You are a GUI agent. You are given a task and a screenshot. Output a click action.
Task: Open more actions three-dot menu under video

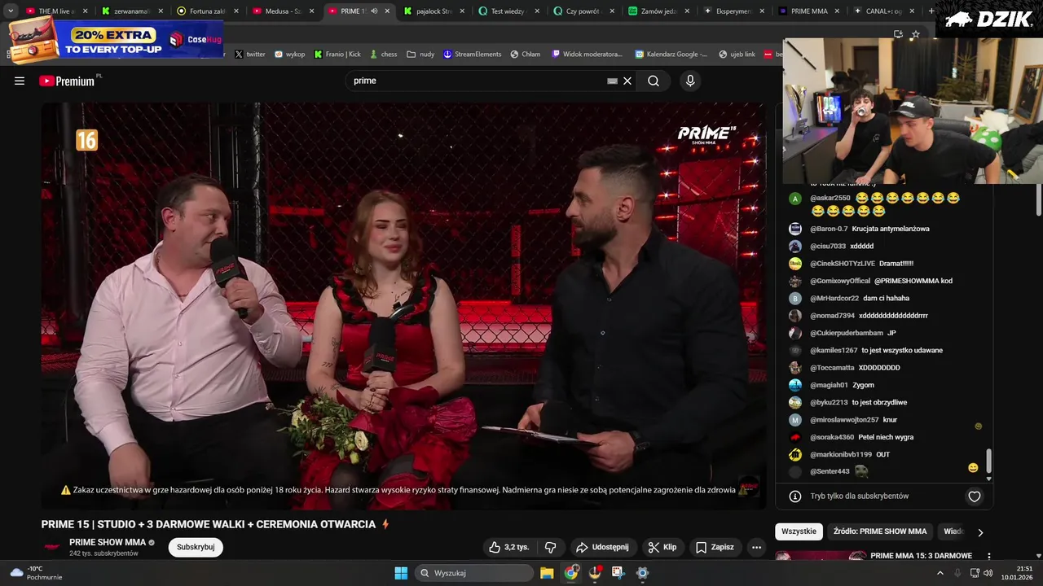[x=756, y=547]
